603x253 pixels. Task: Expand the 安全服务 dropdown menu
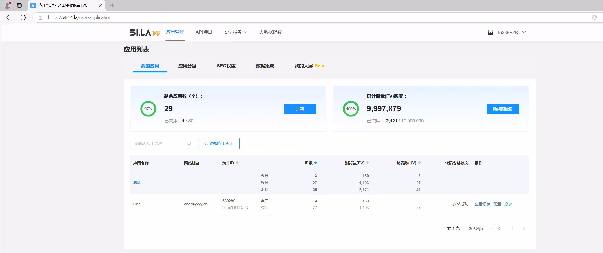tap(235, 32)
